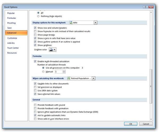Viewport: 159px width, 132px height.
Task: Toggle Save external link values
Action: pyautogui.click(x=35, y=94)
